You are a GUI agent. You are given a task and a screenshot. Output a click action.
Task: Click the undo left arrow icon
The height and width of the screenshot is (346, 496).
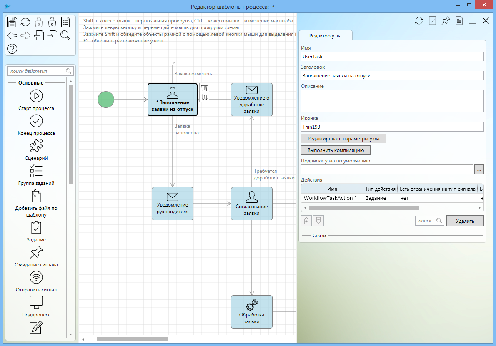(12, 35)
